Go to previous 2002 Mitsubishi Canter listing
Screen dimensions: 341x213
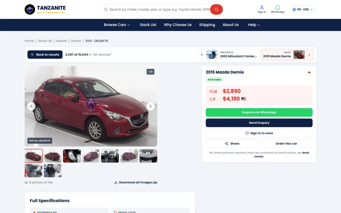(228, 55)
